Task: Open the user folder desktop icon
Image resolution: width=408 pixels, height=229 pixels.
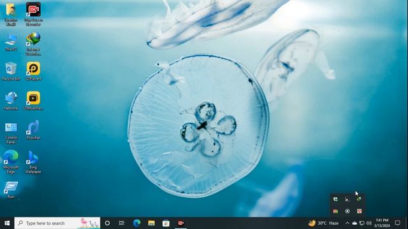Action: (x=11, y=14)
